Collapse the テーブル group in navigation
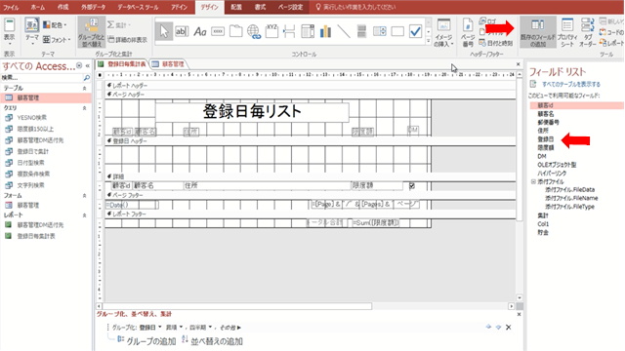This screenshot has width=625, height=351. (x=85, y=89)
